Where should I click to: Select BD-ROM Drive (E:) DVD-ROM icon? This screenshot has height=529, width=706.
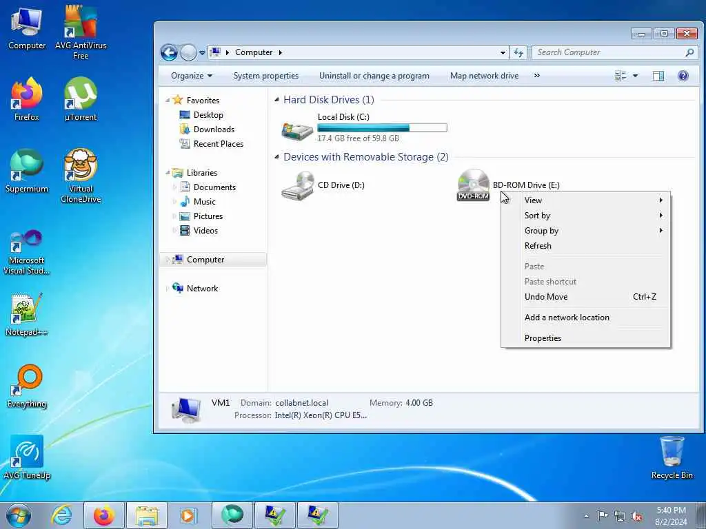[473, 185]
